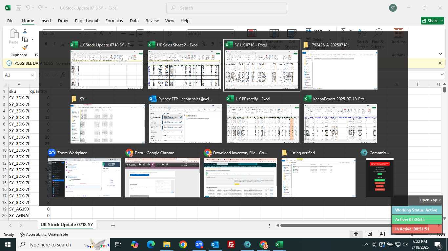Click the Search box in the title bar
The image size is (448, 251).
pyautogui.click(x=227, y=8)
